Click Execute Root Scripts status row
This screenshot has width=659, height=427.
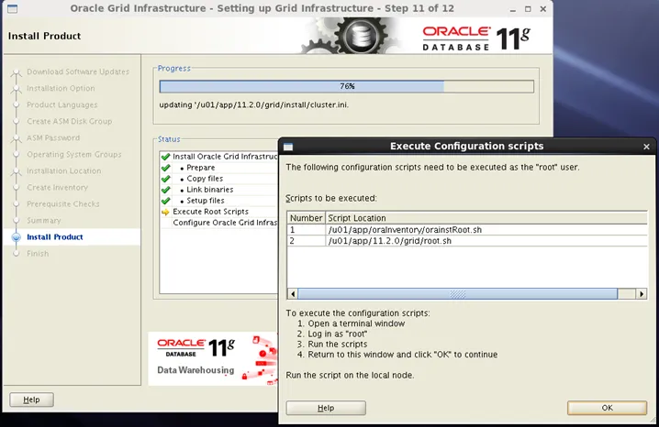(218, 212)
